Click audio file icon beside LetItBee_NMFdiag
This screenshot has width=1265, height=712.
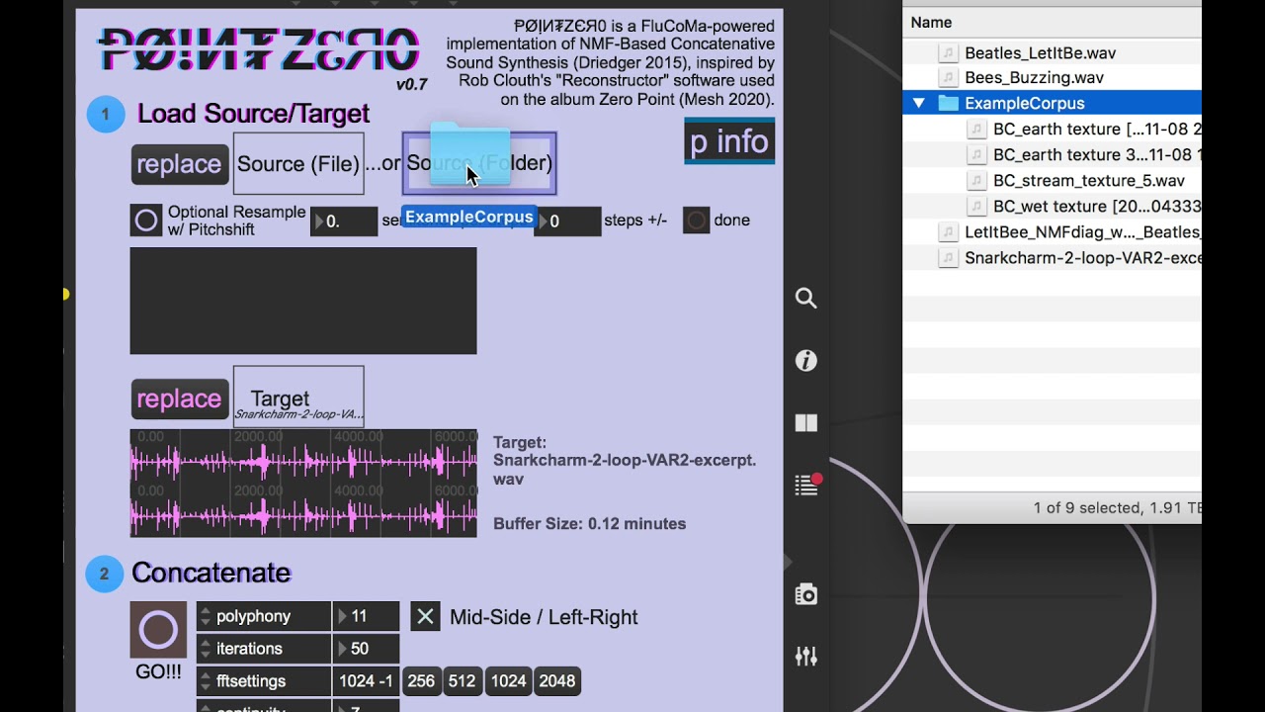click(948, 232)
